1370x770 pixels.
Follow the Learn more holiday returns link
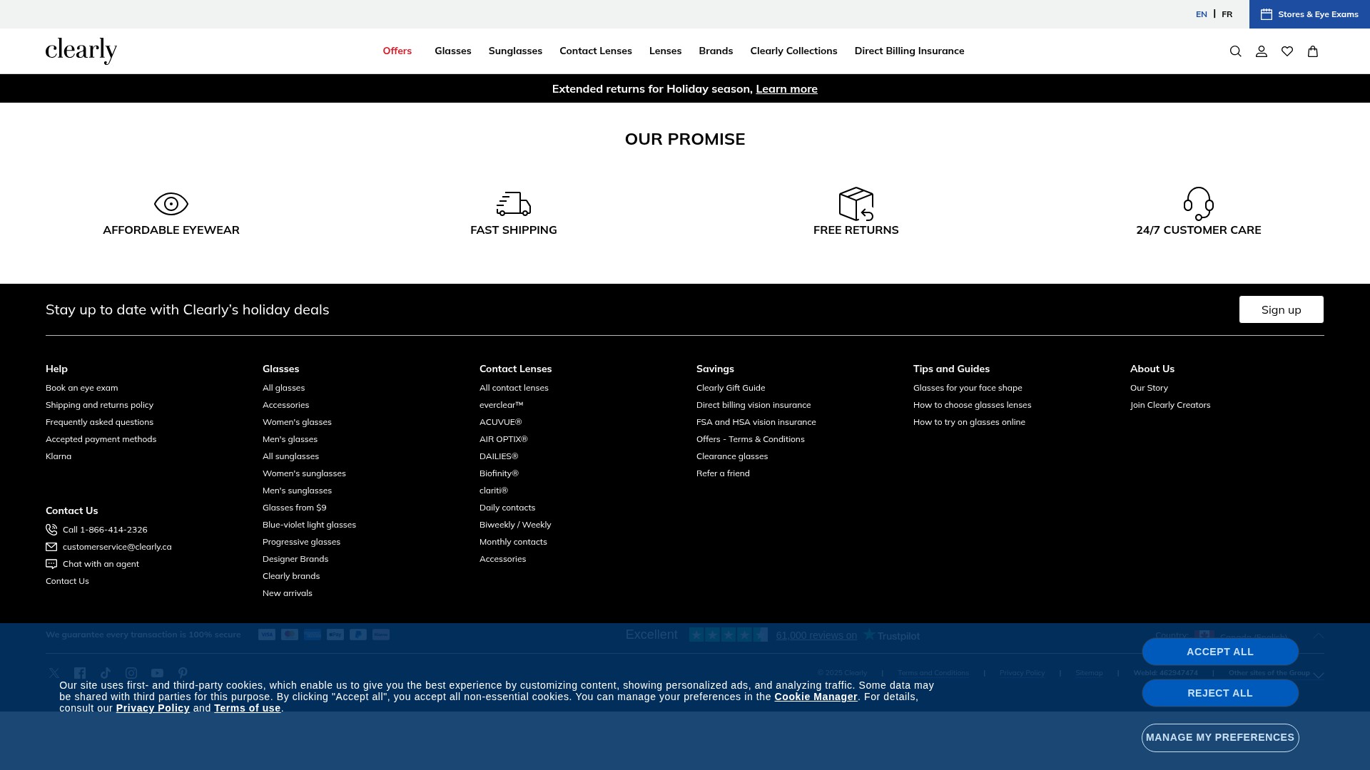[786, 89]
